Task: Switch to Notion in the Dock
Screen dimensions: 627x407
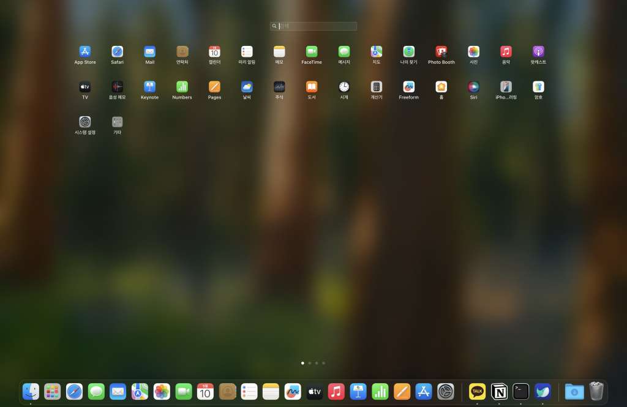Action: click(x=499, y=392)
